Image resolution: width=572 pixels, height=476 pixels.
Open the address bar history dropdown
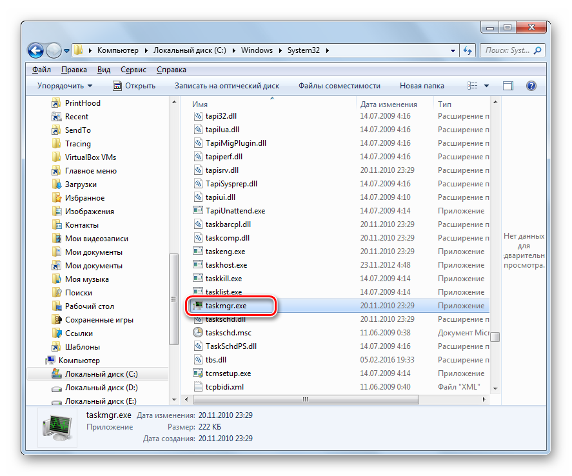tap(450, 50)
